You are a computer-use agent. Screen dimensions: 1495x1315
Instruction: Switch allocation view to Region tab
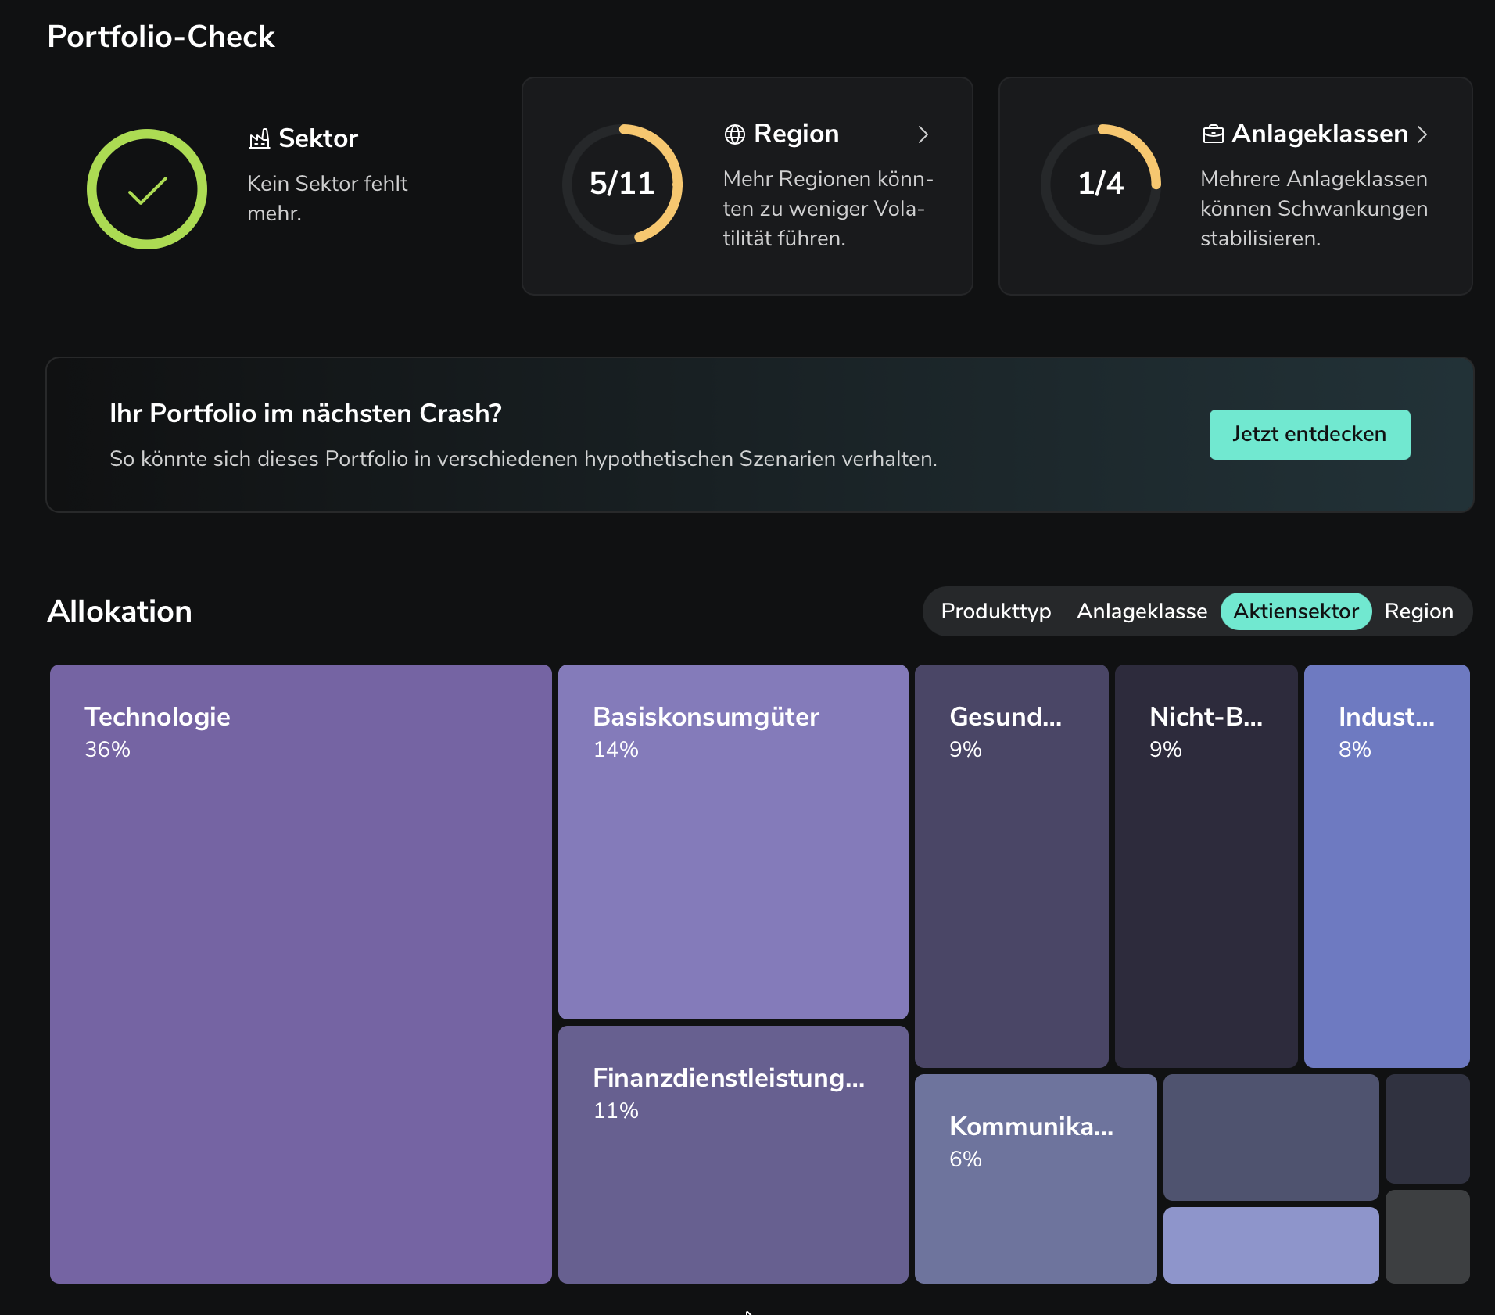click(1419, 611)
